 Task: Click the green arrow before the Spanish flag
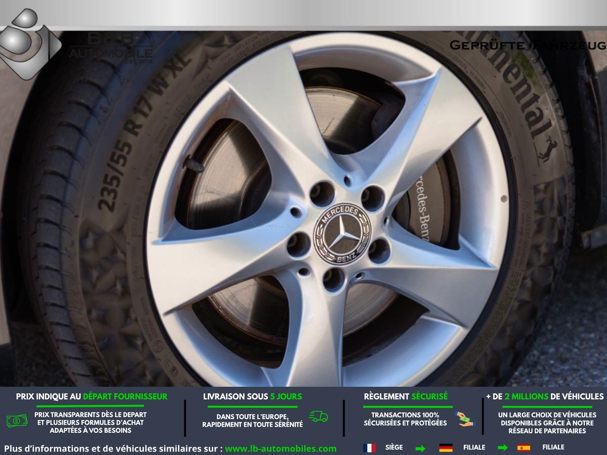(x=503, y=448)
